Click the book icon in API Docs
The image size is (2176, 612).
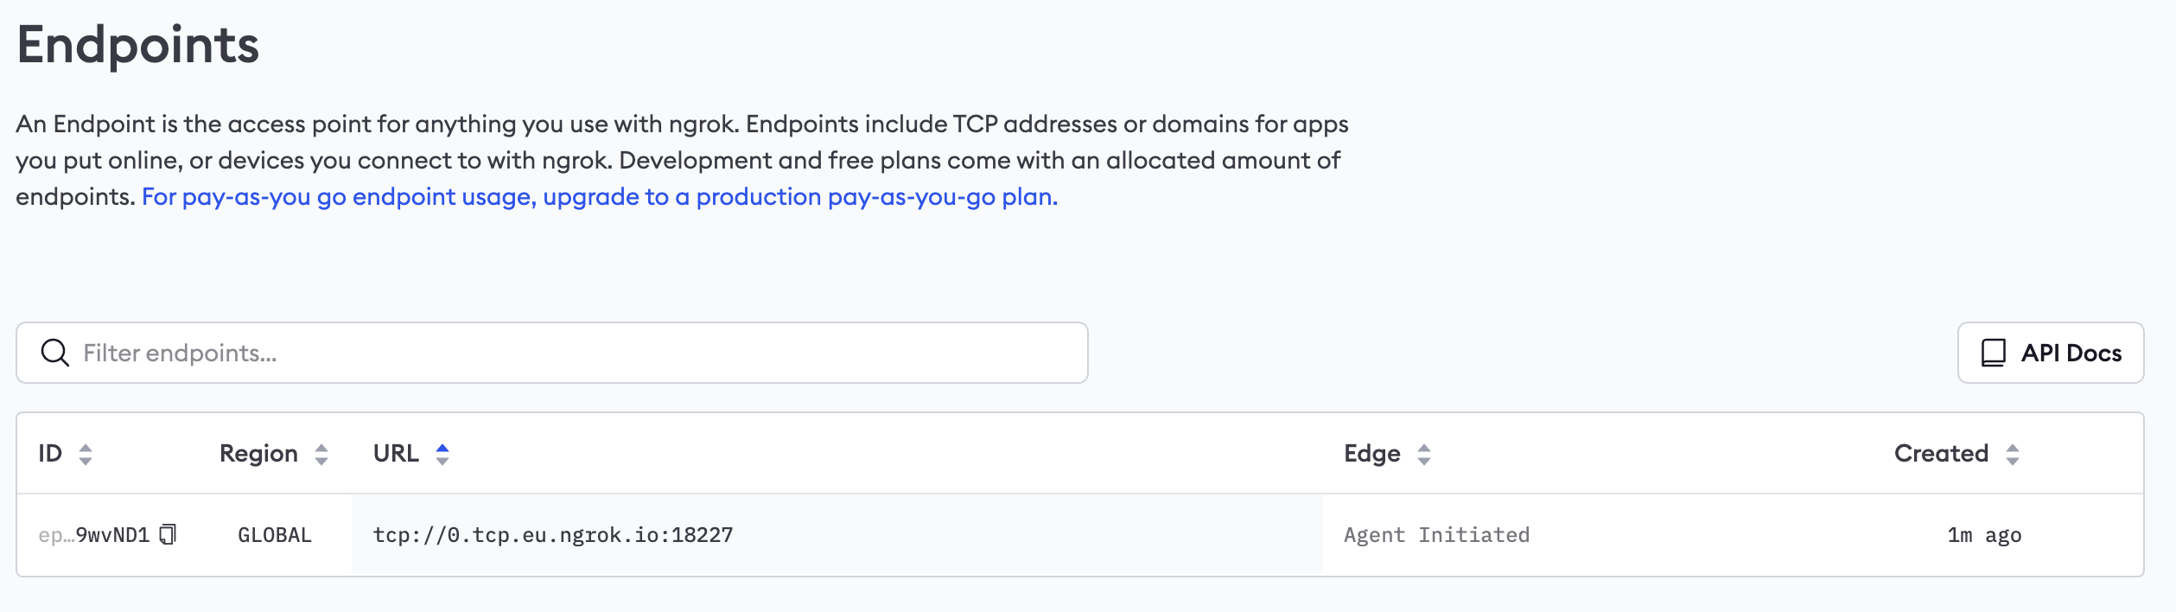[1994, 353]
